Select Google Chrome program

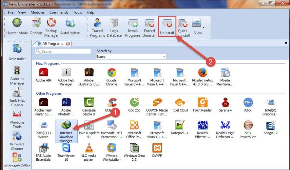coord(111,77)
